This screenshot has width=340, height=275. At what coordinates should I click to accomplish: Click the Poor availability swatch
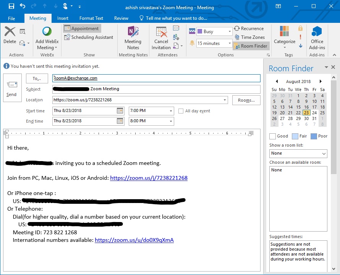point(314,136)
